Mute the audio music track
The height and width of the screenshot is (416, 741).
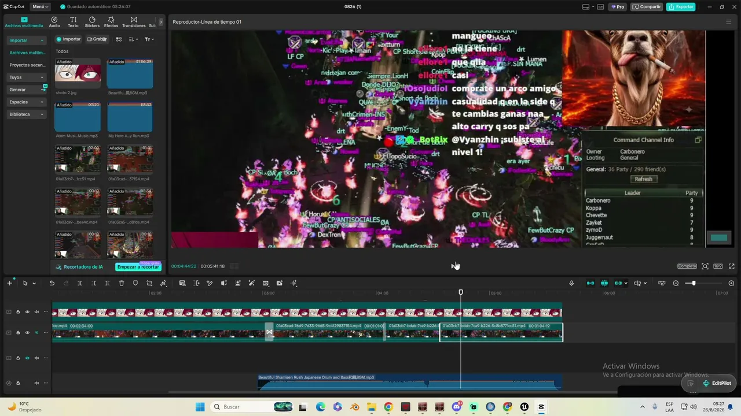pyautogui.click(x=36, y=383)
